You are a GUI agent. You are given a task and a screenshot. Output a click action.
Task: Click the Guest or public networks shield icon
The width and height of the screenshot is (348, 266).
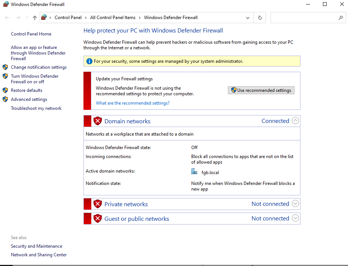pyautogui.click(x=98, y=219)
